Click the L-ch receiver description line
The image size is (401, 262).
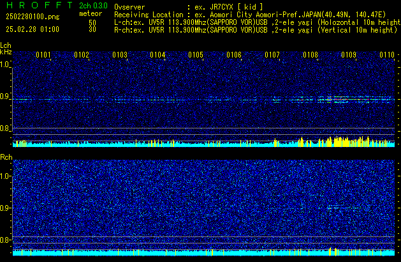(258, 22)
